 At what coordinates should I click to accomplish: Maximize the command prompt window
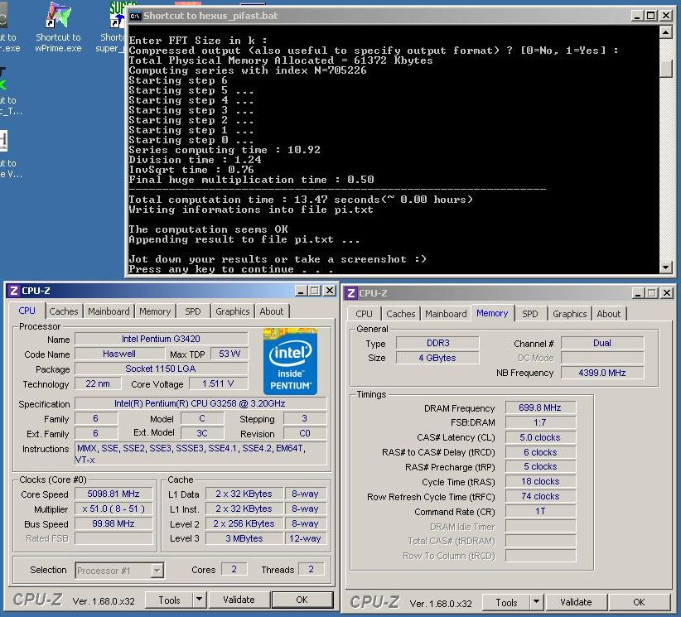(x=651, y=16)
